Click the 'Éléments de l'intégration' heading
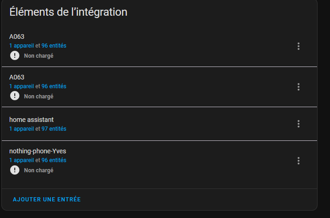 68,12
